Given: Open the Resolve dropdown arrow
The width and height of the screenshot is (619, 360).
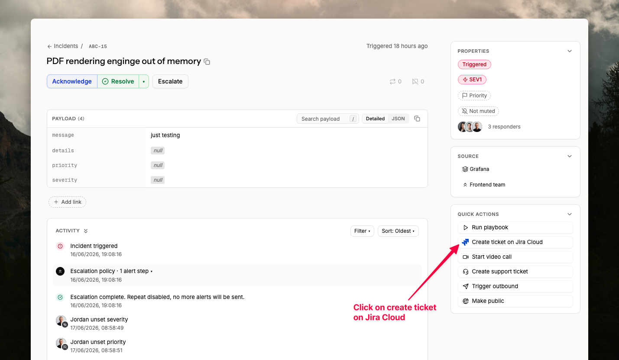Looking at the screenshot, I should coord(144,81).
